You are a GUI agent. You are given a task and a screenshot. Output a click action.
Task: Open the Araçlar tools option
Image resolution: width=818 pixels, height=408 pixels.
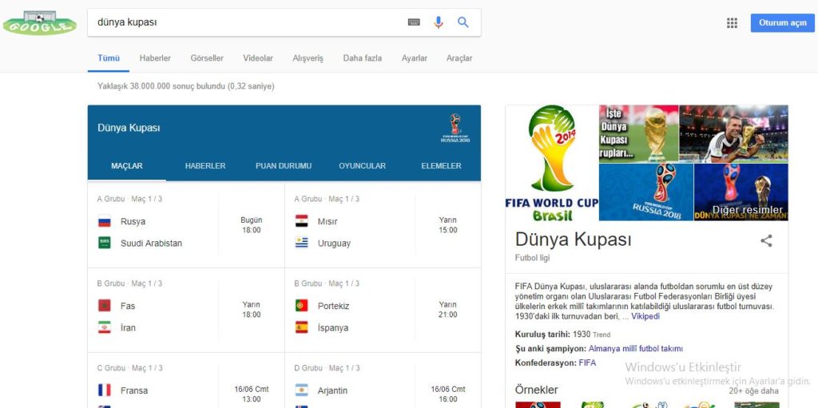click(x=459, y=58)
